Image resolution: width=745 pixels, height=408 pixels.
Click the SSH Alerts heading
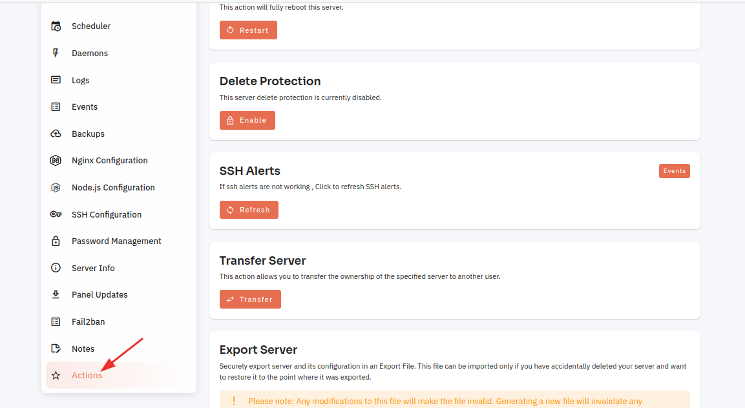click(250, 171)
